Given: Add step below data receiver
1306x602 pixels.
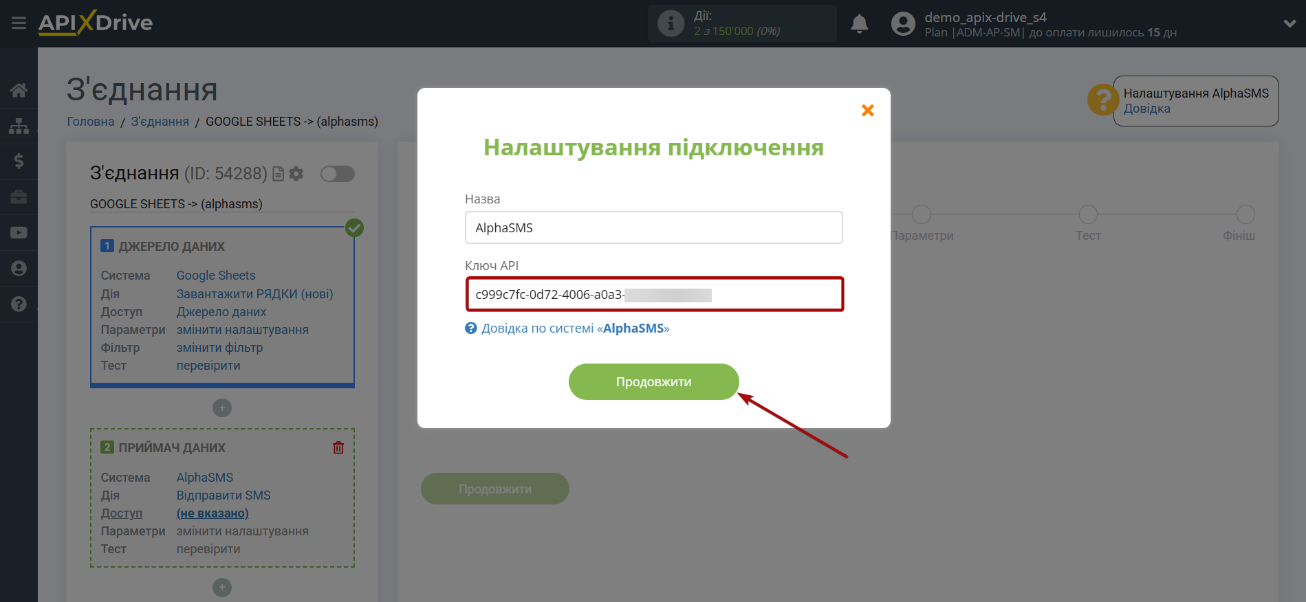Looking at the screenshot, I should pos(222,588).
